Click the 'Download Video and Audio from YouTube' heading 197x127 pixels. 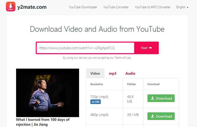tap(97, 29)
